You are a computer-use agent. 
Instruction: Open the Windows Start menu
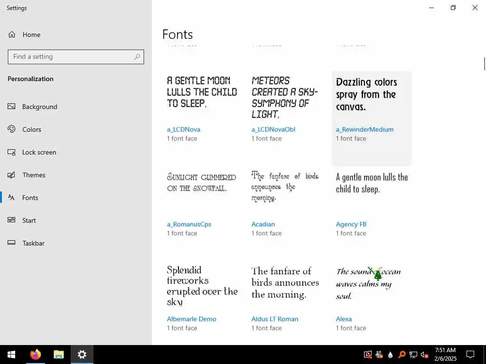tap(11, 355)
